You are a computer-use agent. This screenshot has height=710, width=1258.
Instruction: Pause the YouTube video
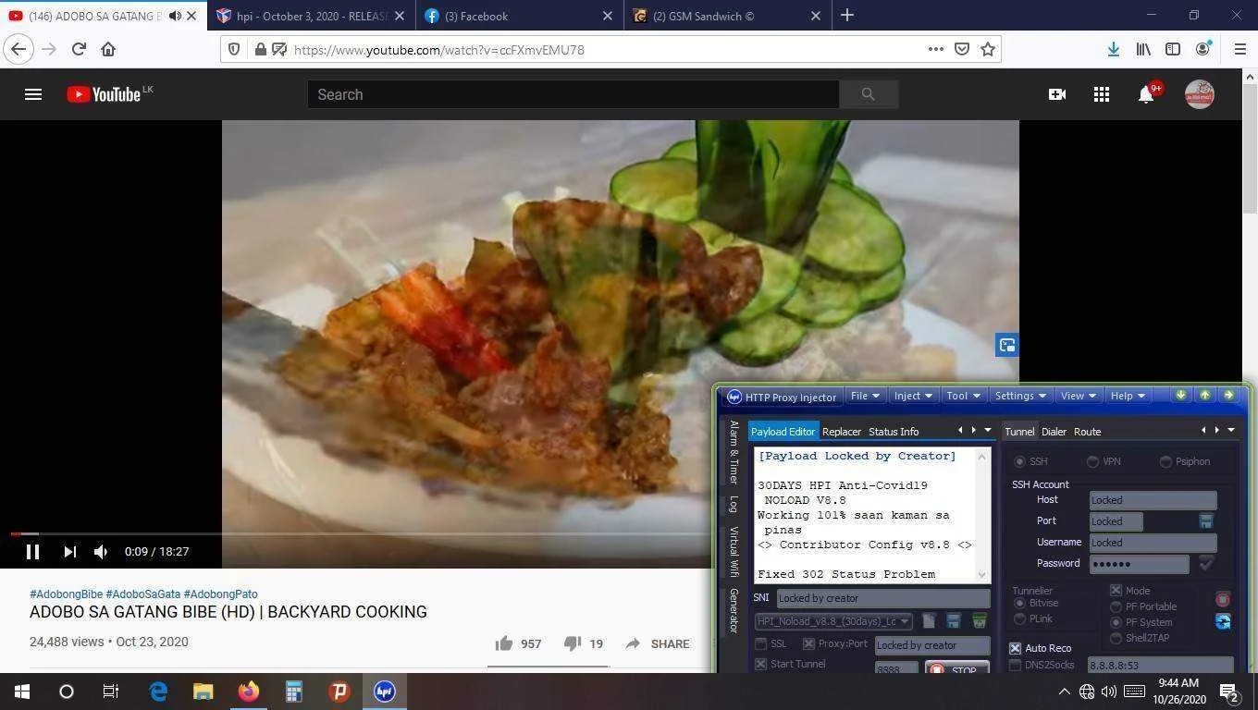[x=32, y=552]
